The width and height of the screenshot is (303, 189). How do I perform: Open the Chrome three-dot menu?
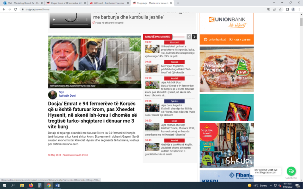[299, 9]
